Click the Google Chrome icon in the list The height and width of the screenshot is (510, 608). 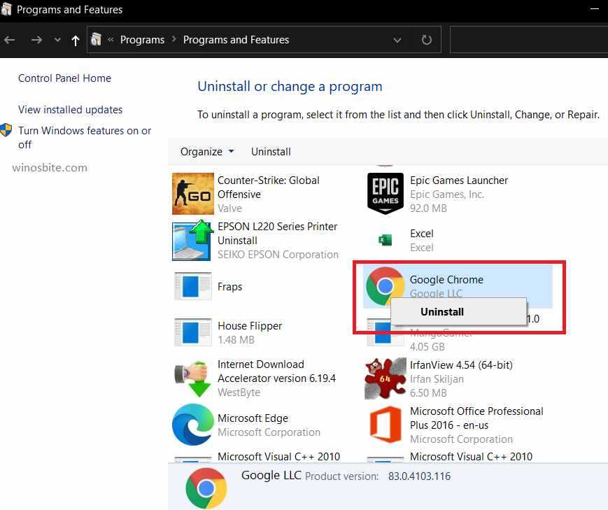coord(385,286)
